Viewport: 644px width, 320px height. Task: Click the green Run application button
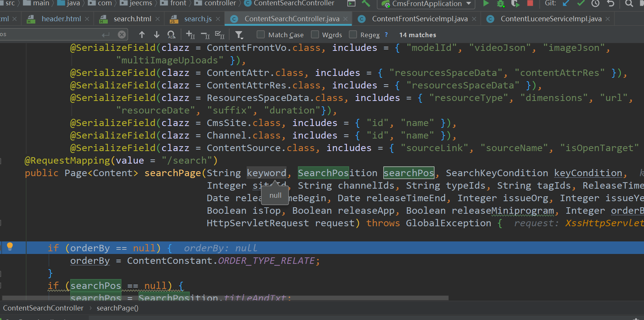(486, 3)
